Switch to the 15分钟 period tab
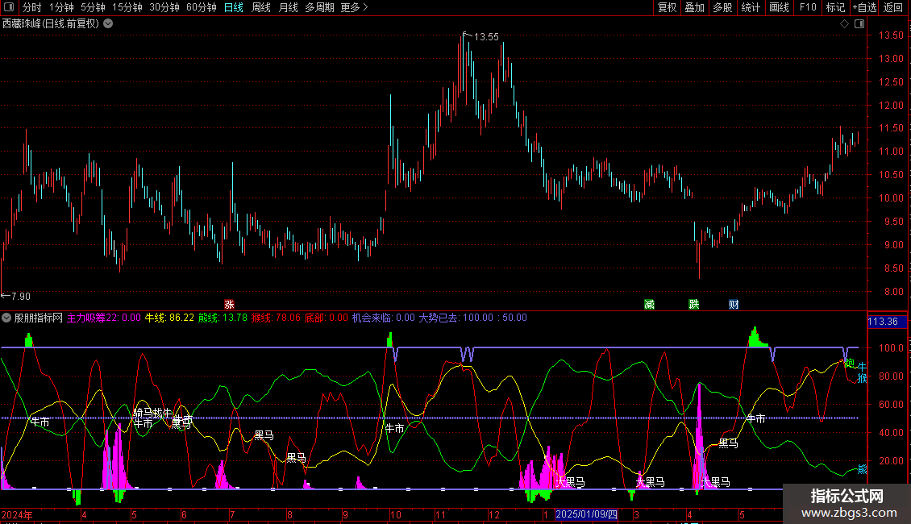 point(127,7)
